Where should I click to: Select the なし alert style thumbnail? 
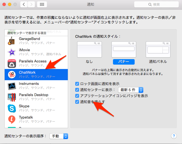click(x=89, y=49)
